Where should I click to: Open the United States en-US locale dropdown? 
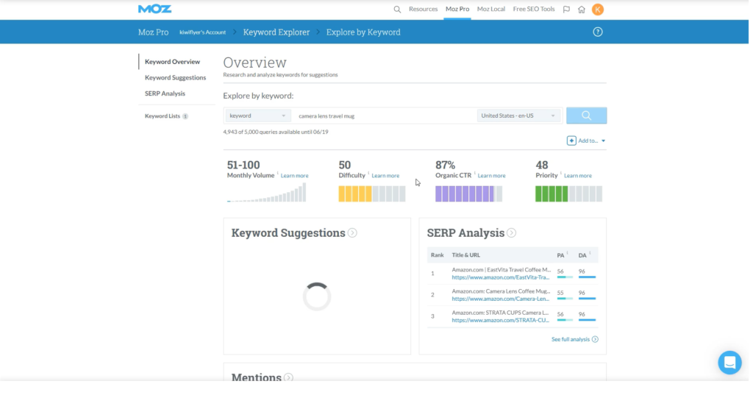pos(518,116)
